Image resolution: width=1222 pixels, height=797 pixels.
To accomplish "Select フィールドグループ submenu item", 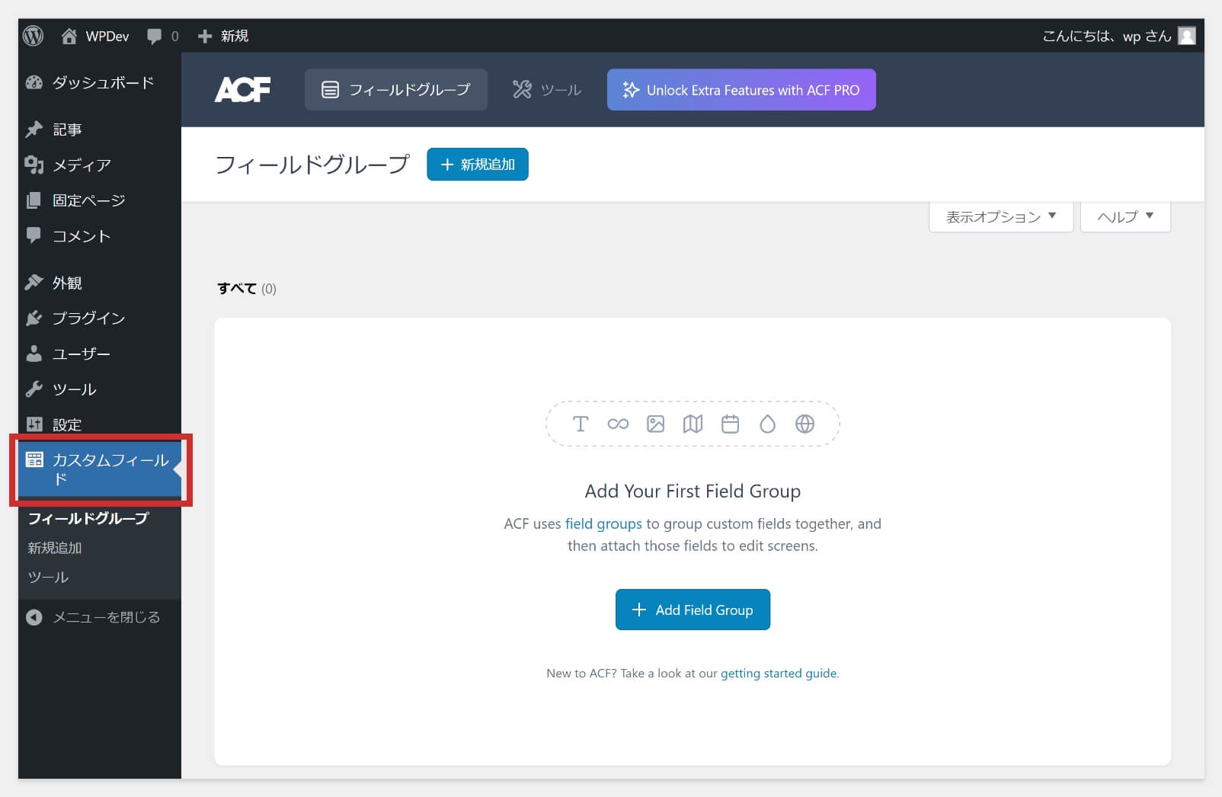I will [x=88, y=518].
